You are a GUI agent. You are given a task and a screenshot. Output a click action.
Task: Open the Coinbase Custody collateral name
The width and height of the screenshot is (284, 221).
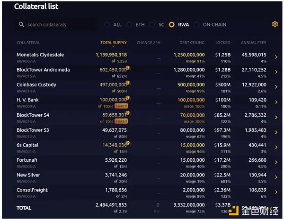coord(36,85)
